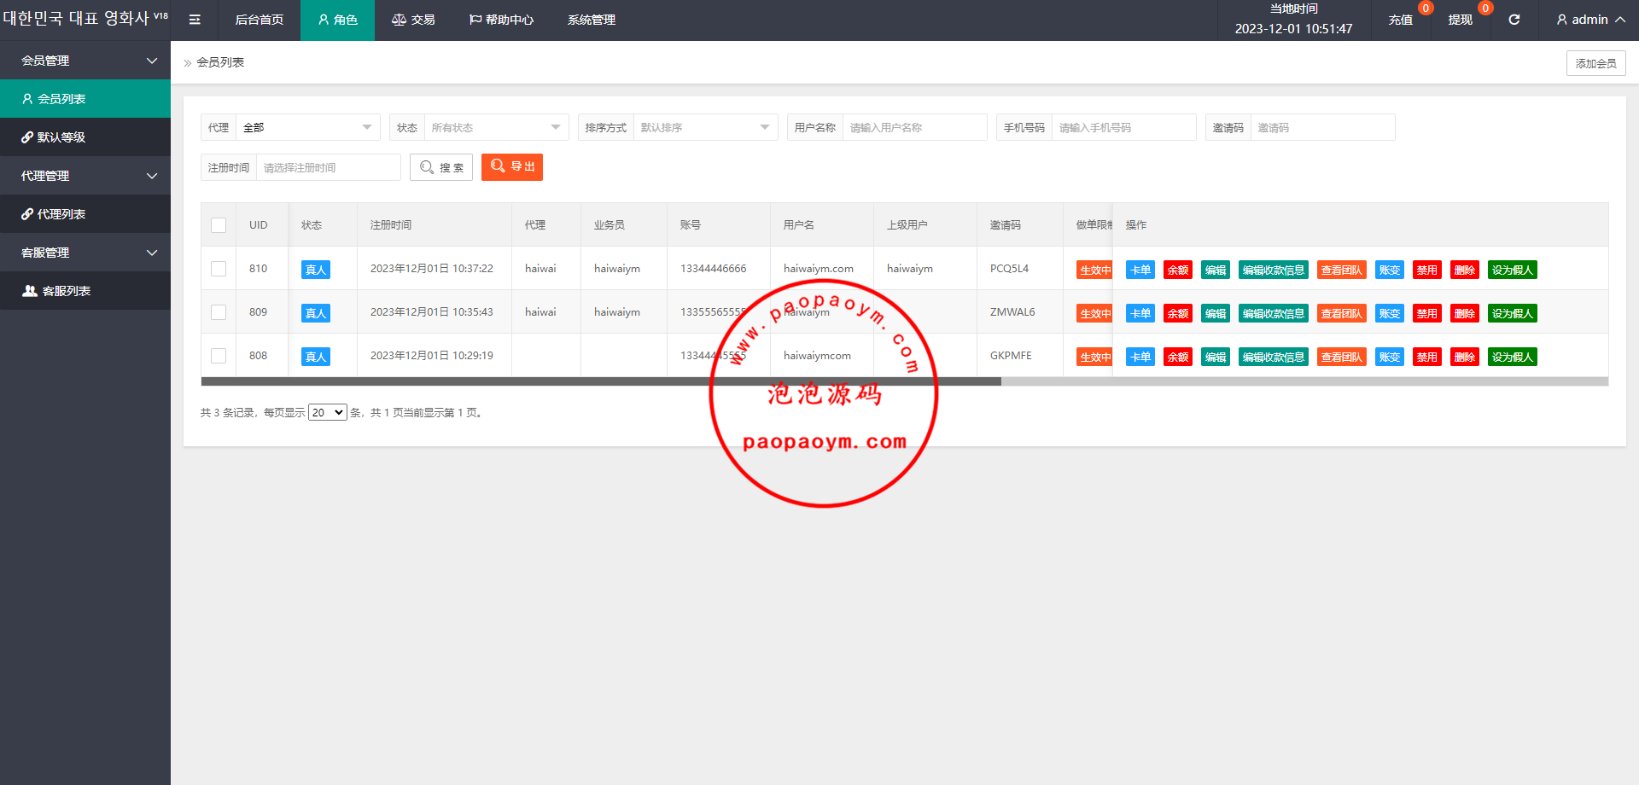The image size is (1639, 785).
Task: Click the link icon beside 代理列表
Action: click(x=27, y=214)
